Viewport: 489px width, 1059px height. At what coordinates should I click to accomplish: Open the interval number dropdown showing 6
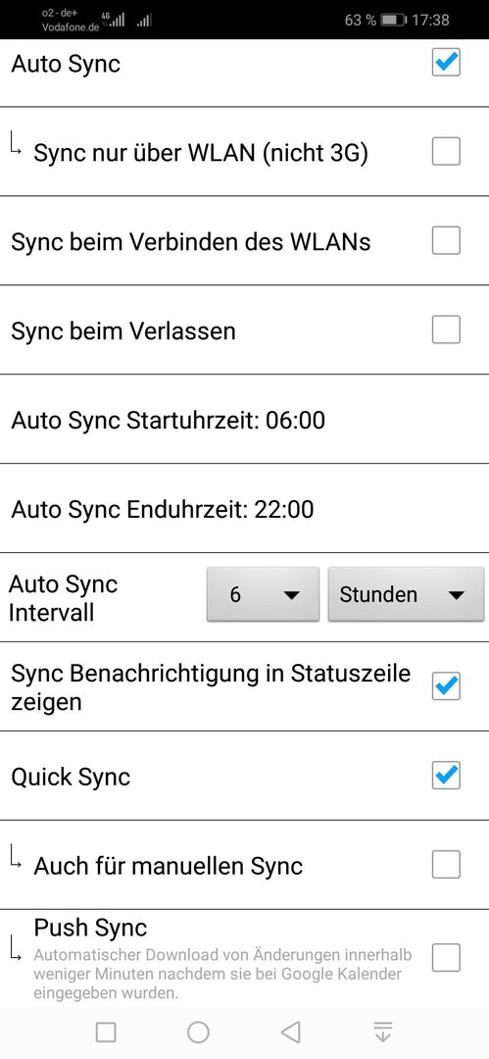click(263, 594)
